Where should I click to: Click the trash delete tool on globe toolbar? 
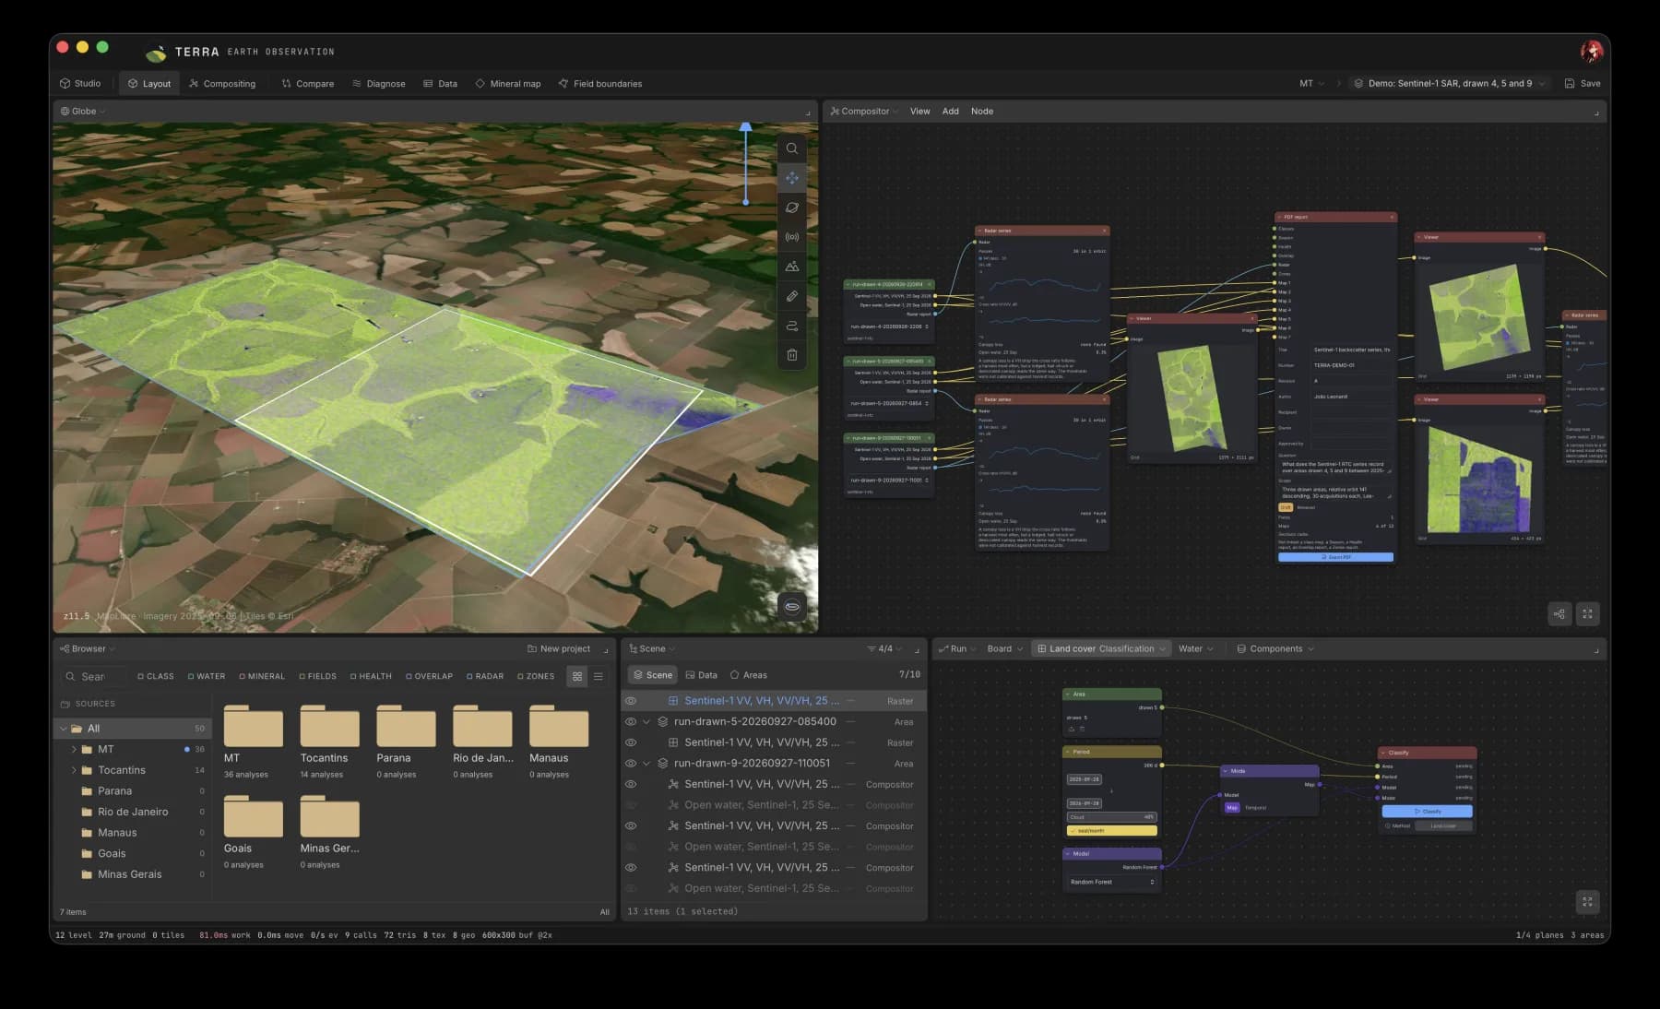pyautogui.click(x=792, y=355)
